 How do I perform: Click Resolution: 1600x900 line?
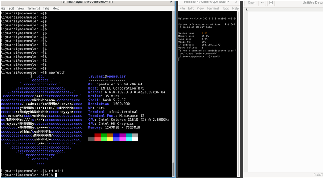point(109,104)
